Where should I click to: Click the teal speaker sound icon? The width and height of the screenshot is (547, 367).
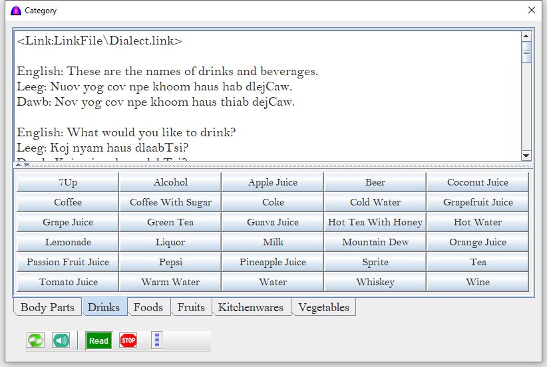(x=61, y=340)
